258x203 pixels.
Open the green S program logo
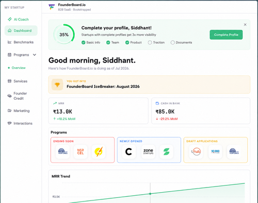pyautogui.click(x=166, y=151)
